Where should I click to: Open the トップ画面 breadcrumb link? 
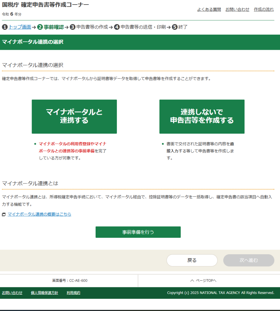[20, 27]
